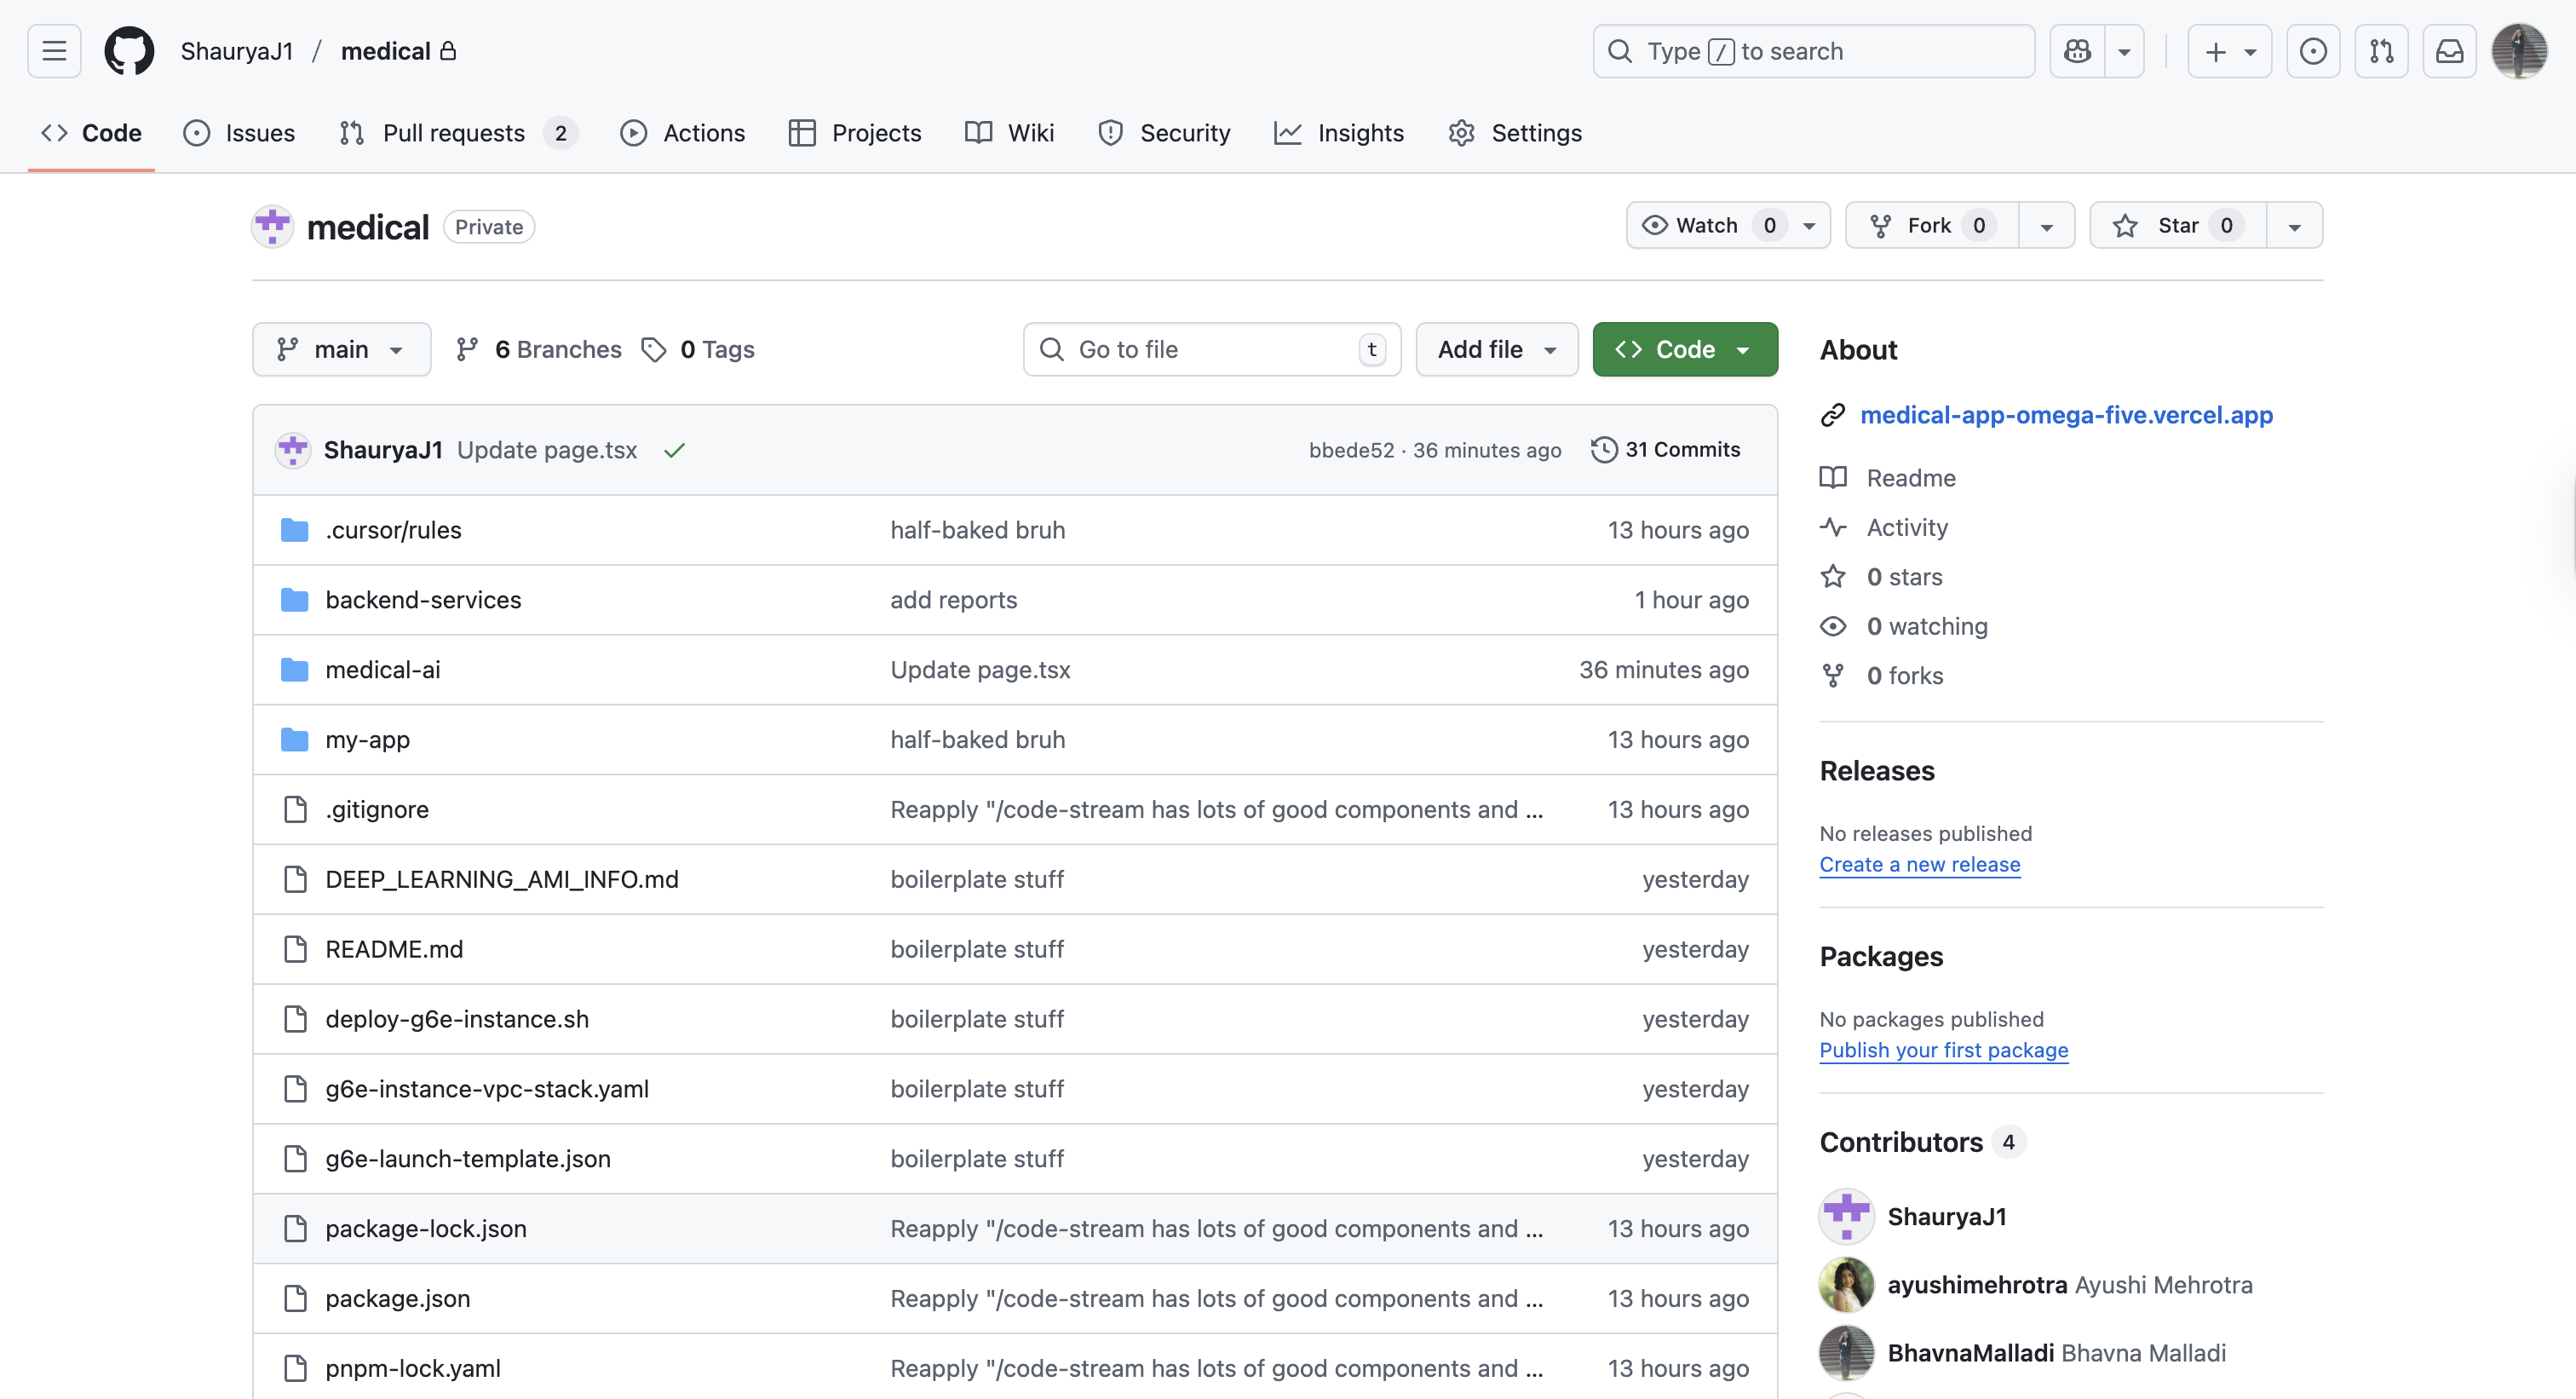Viewport: 2576px width, 1399px height.
Task: Click the green commit status checkmark
Action: coord(674,450)
